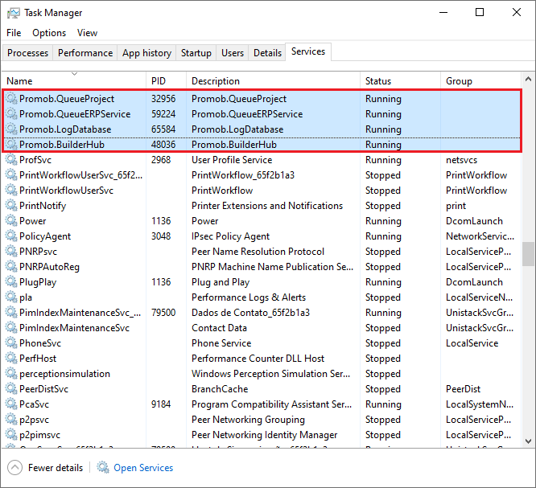Select Printer Extensions and Notifications description
The image size is (536, 488).
(267, 205)
